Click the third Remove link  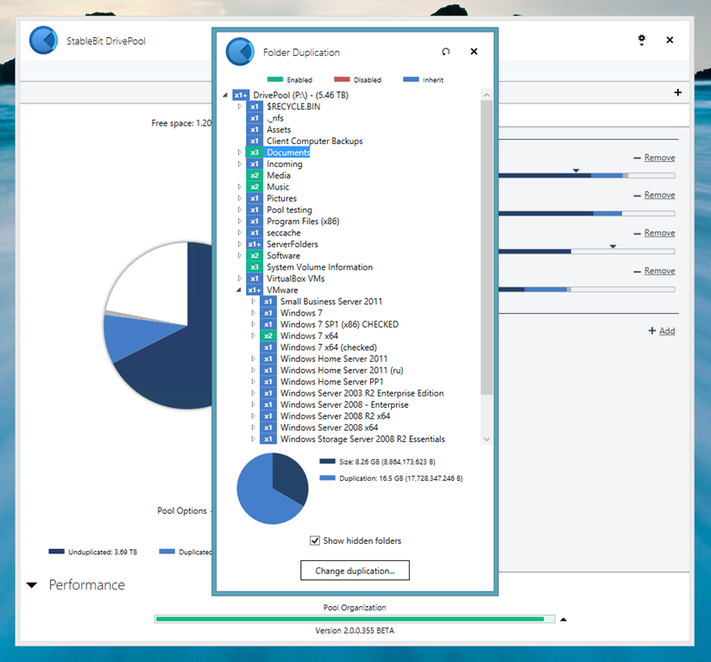(659, 233)
